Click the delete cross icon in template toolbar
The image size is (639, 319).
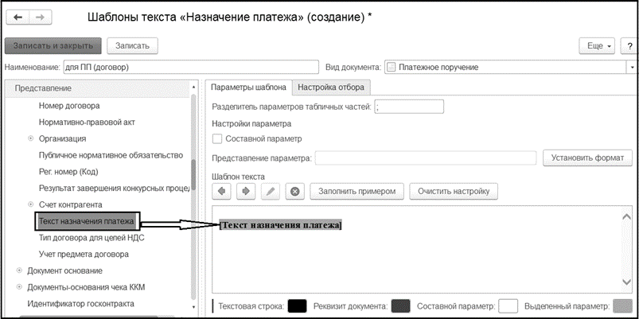(x=295, y=191)
